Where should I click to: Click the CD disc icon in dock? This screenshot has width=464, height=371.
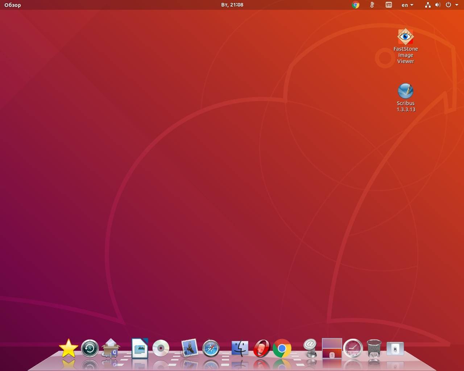[161, 349]
